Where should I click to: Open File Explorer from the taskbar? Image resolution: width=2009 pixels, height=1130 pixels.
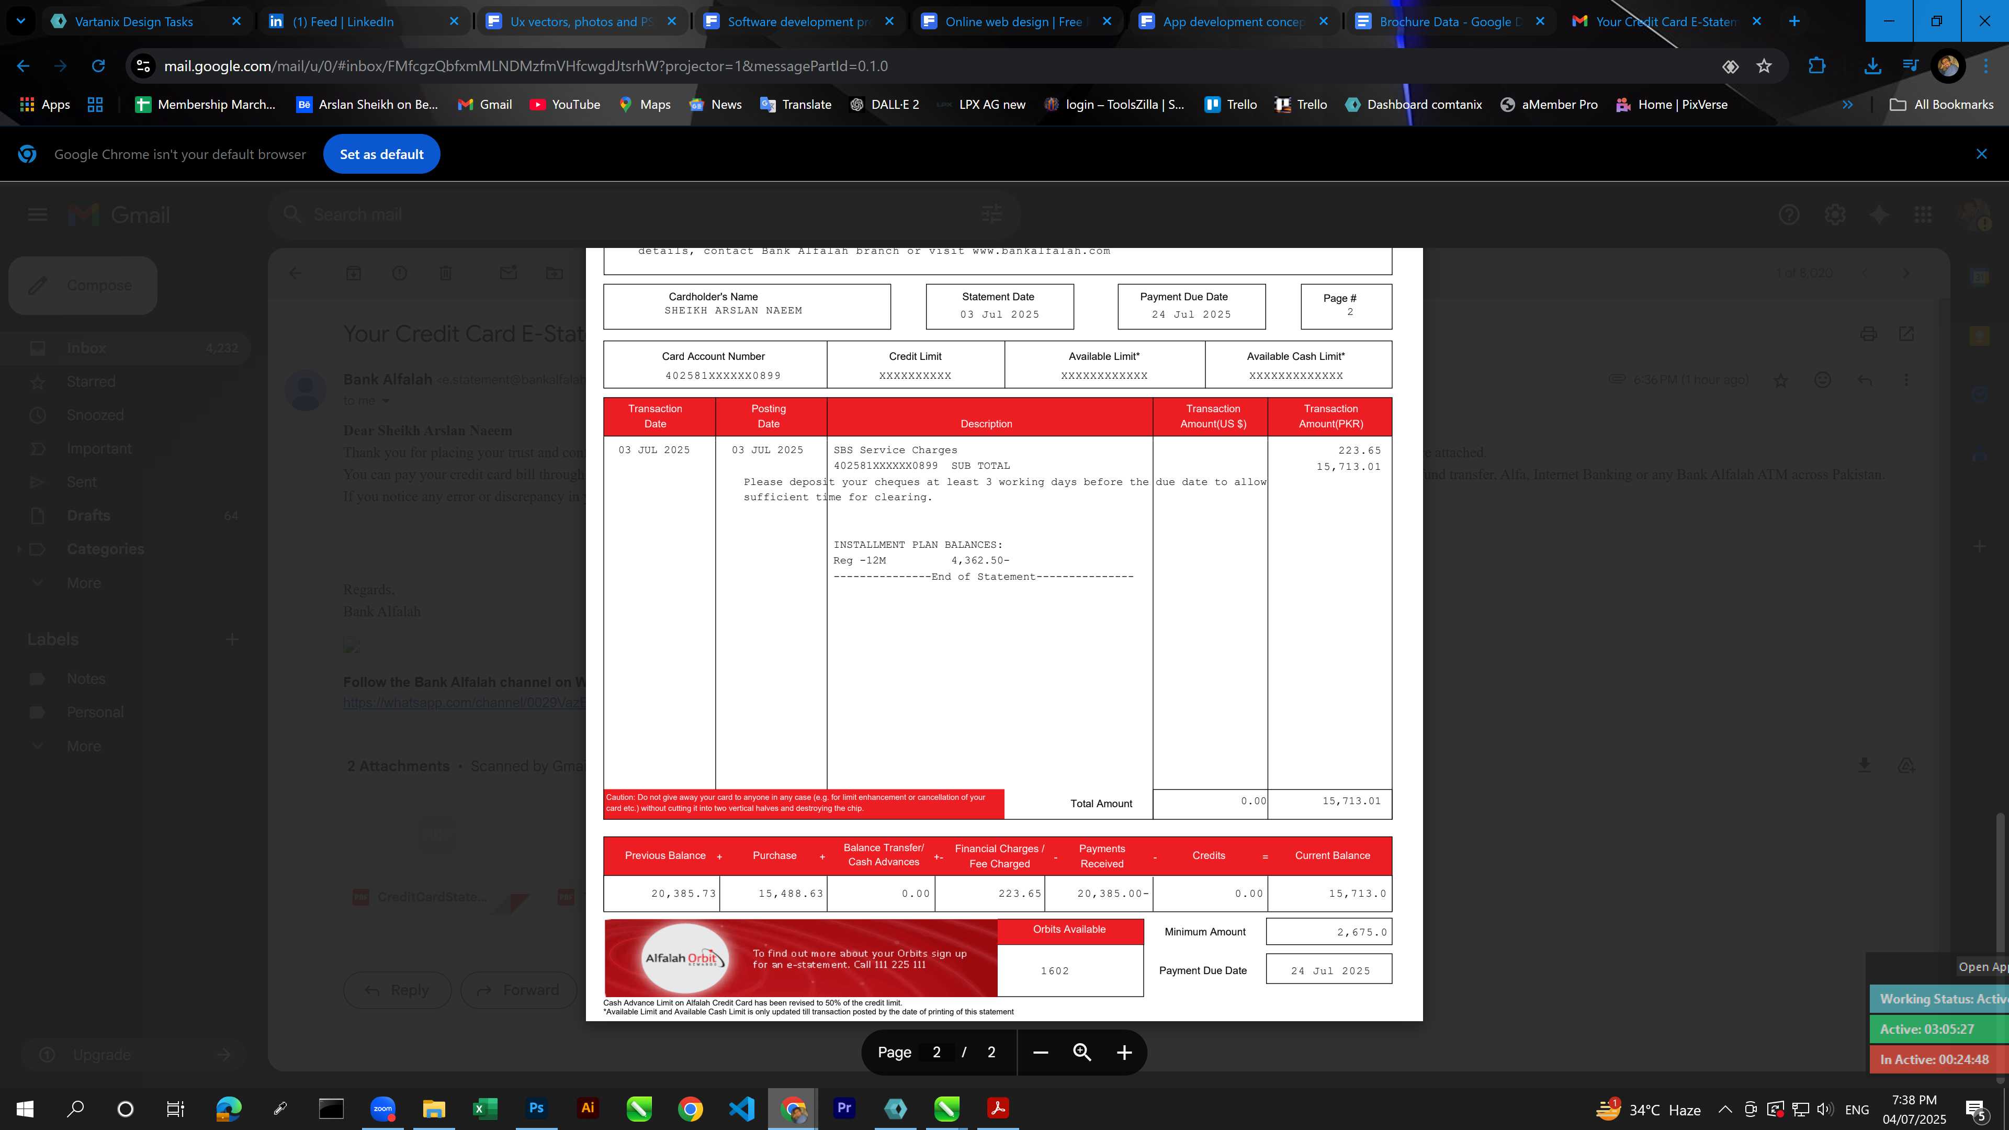coord(434,1108)
